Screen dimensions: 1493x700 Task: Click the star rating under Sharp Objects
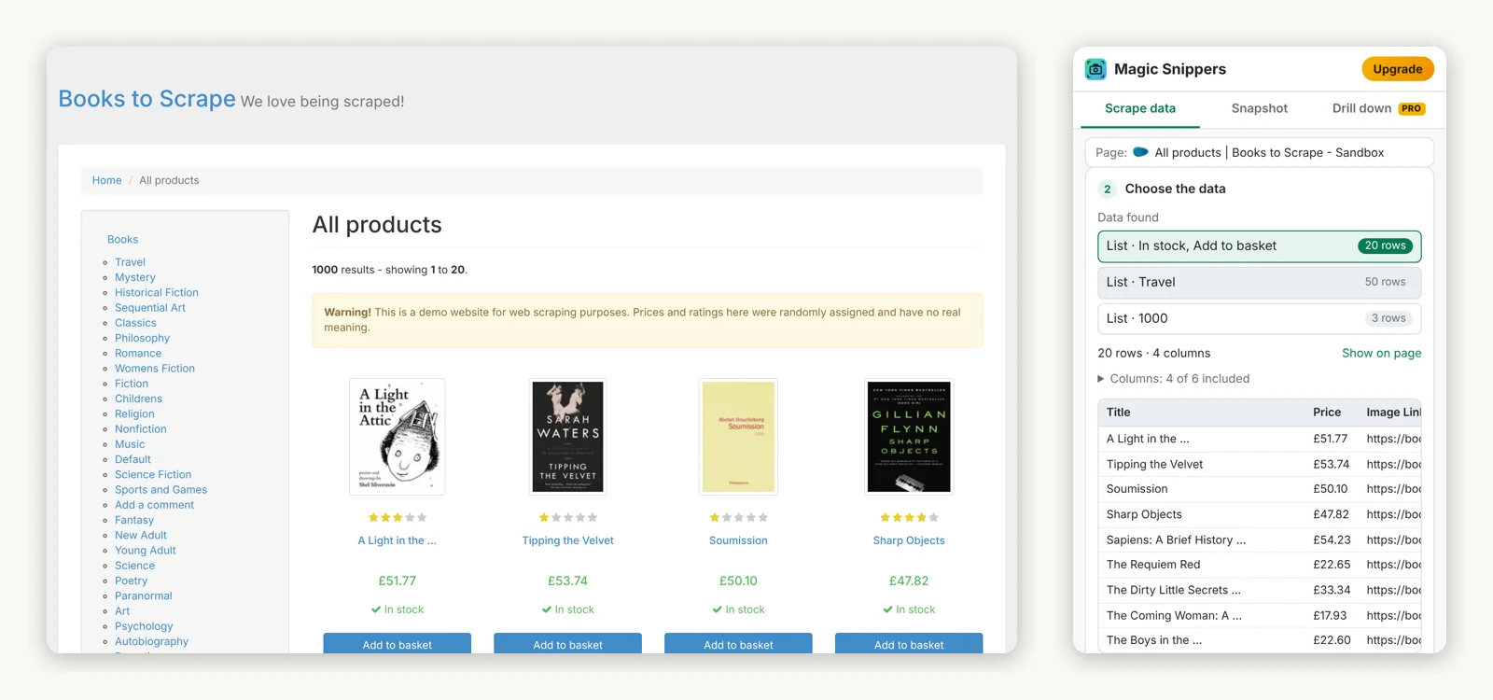(909, 517)
